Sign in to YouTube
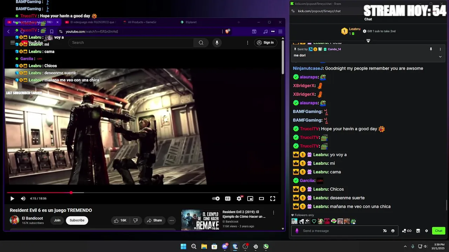449x252 pixels. click(x=265, y=42)
